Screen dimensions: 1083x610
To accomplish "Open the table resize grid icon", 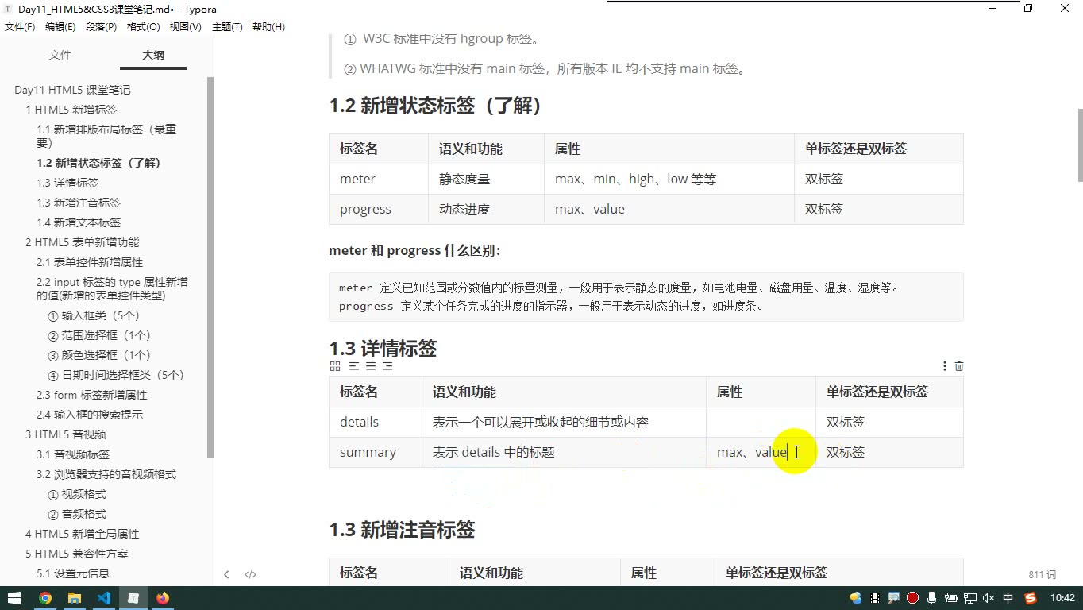I will tap(335, 366).
